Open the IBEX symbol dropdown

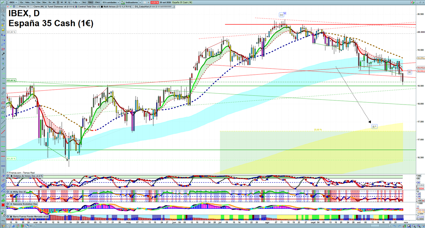13,2
